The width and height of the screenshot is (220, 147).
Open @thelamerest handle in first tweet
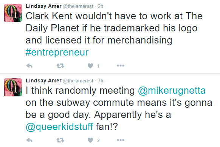78,6
